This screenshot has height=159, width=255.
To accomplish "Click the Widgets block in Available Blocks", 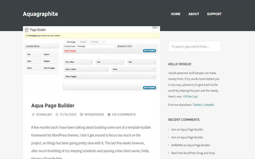I will click(50, 61).
